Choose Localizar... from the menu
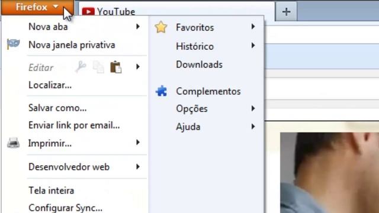This screenshot has width=379, height=213. pyautogui.click(x=50, y=85)
